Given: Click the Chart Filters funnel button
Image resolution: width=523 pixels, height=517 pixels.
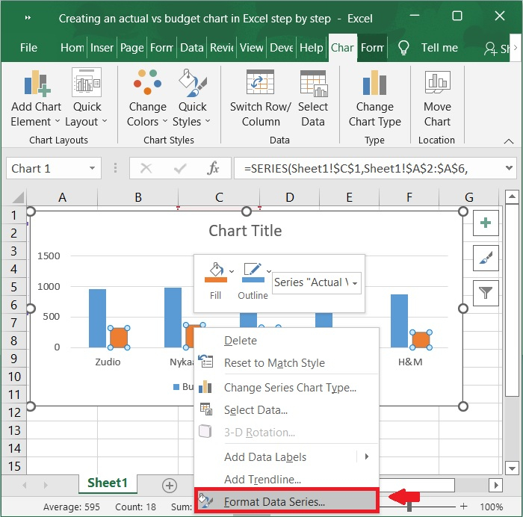Looking at the screenshot, I should [x=486, y=293].
